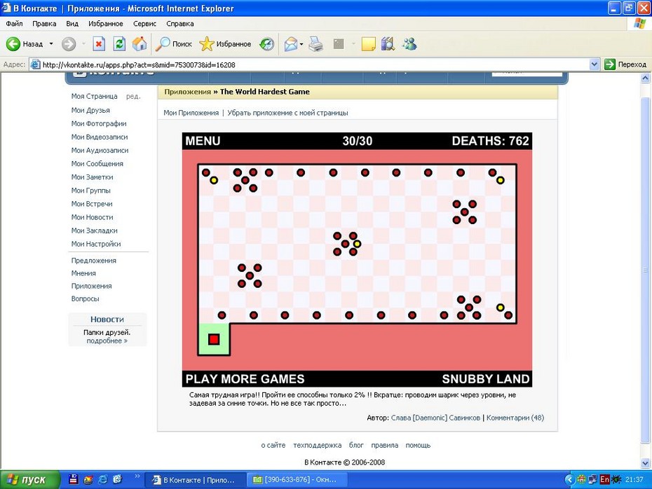652x489 pixels.
Task: Click the yellow coin in top-left corner
Action: pyautogui.click(x=214, y=180)
